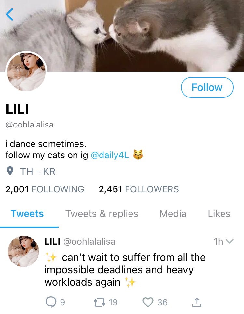Switch to the Media tab
The height and width of the screenshot is (314, 244).
coord(173,214)
